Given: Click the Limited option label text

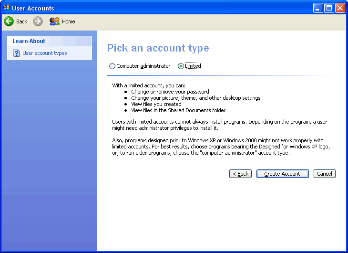Looking at the screenshot, I should [x=193, y=66].
